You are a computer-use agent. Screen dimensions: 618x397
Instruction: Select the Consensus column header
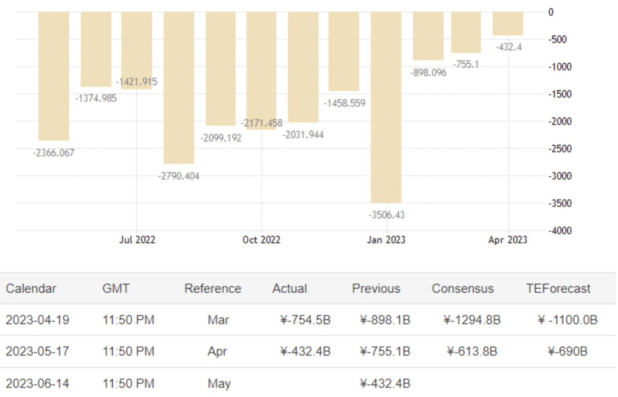[x=463, y=289]
